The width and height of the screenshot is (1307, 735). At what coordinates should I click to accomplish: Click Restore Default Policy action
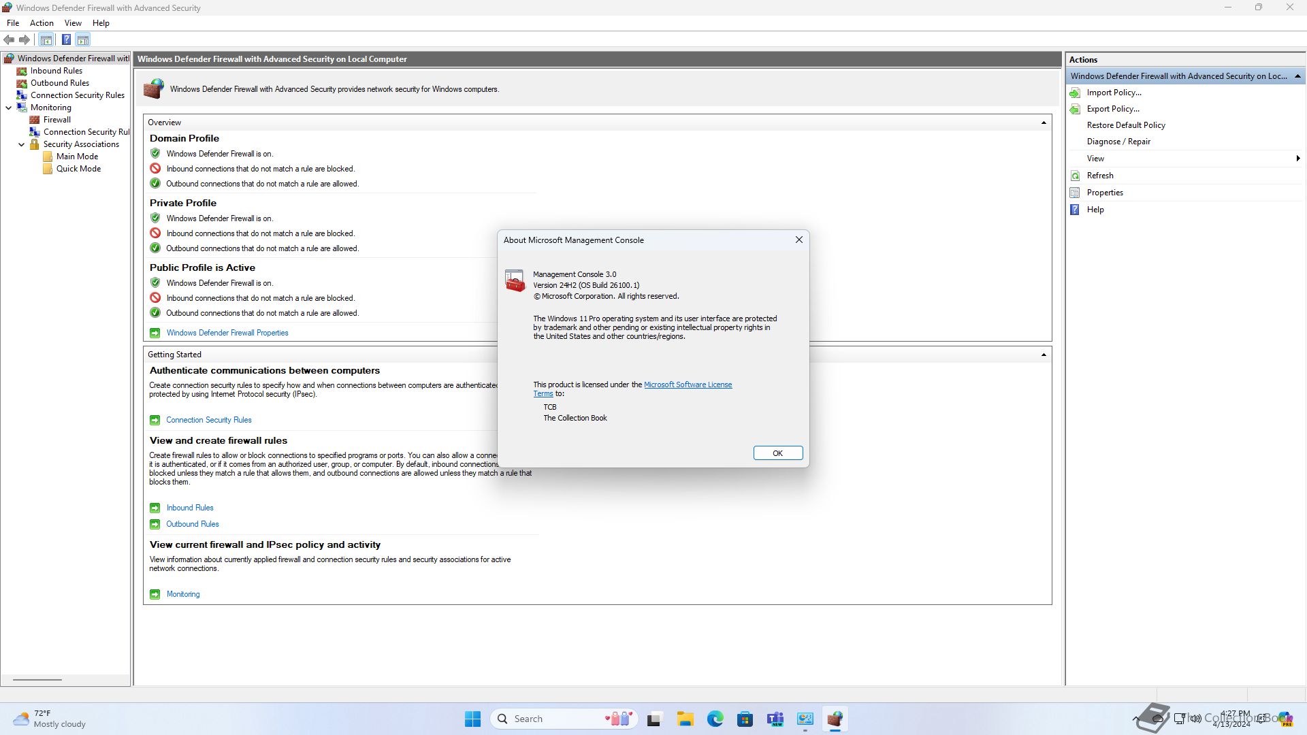[x=1126, y=125]
